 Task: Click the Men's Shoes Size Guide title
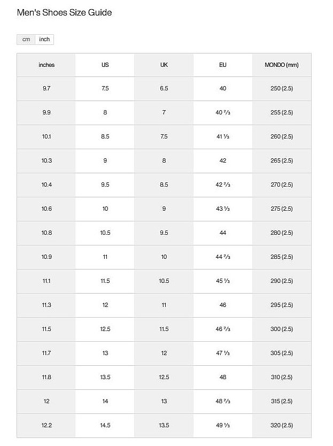click(65, 12)
